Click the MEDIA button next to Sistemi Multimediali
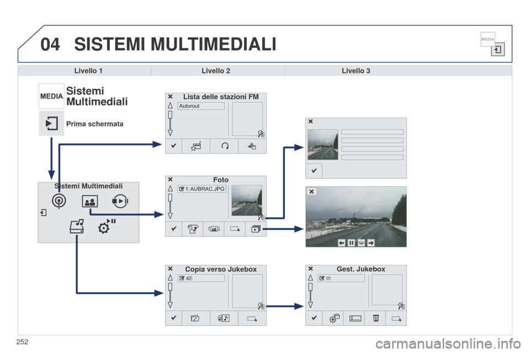Viewport: 530px width, 353px height. [51, 96]
